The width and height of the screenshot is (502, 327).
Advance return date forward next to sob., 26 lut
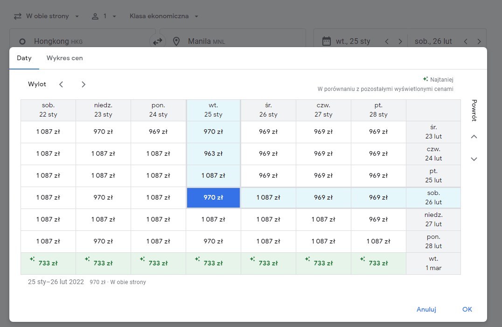(x=479, y=41)
